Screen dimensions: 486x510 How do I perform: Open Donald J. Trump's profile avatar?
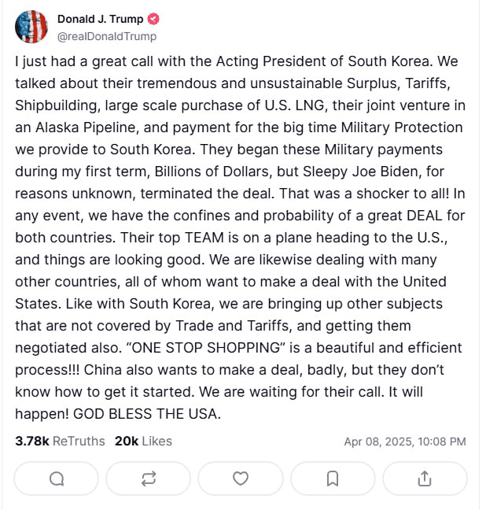coord(31,27)
